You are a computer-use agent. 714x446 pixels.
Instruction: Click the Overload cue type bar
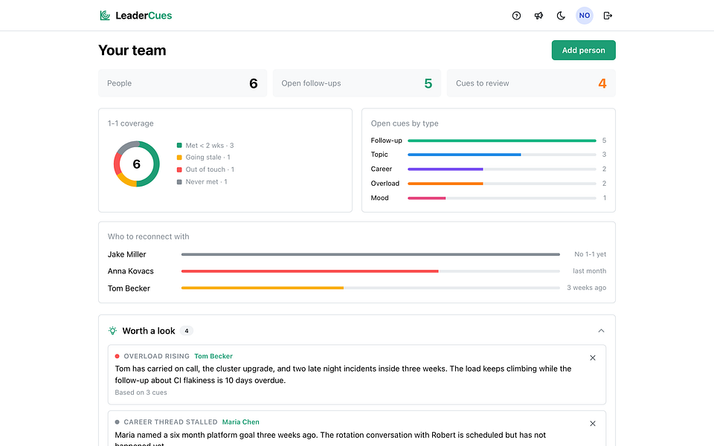point(502,184)
